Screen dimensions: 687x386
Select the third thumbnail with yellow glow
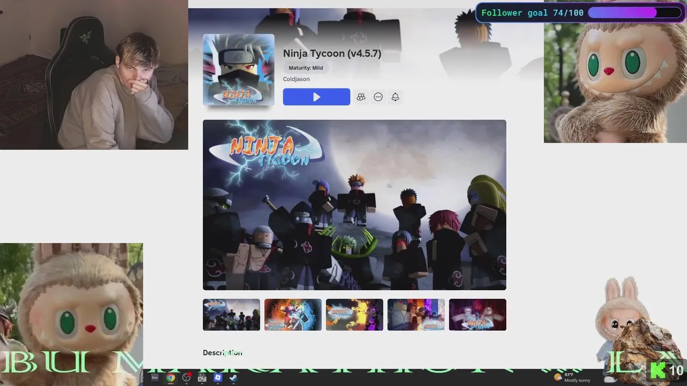pos(354,315)
